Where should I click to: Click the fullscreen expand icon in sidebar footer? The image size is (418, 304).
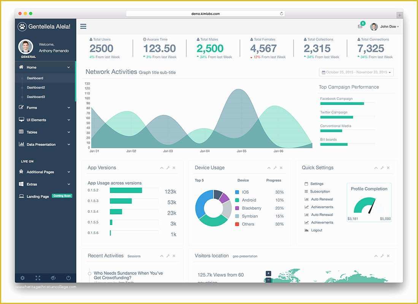coord(38,278)
